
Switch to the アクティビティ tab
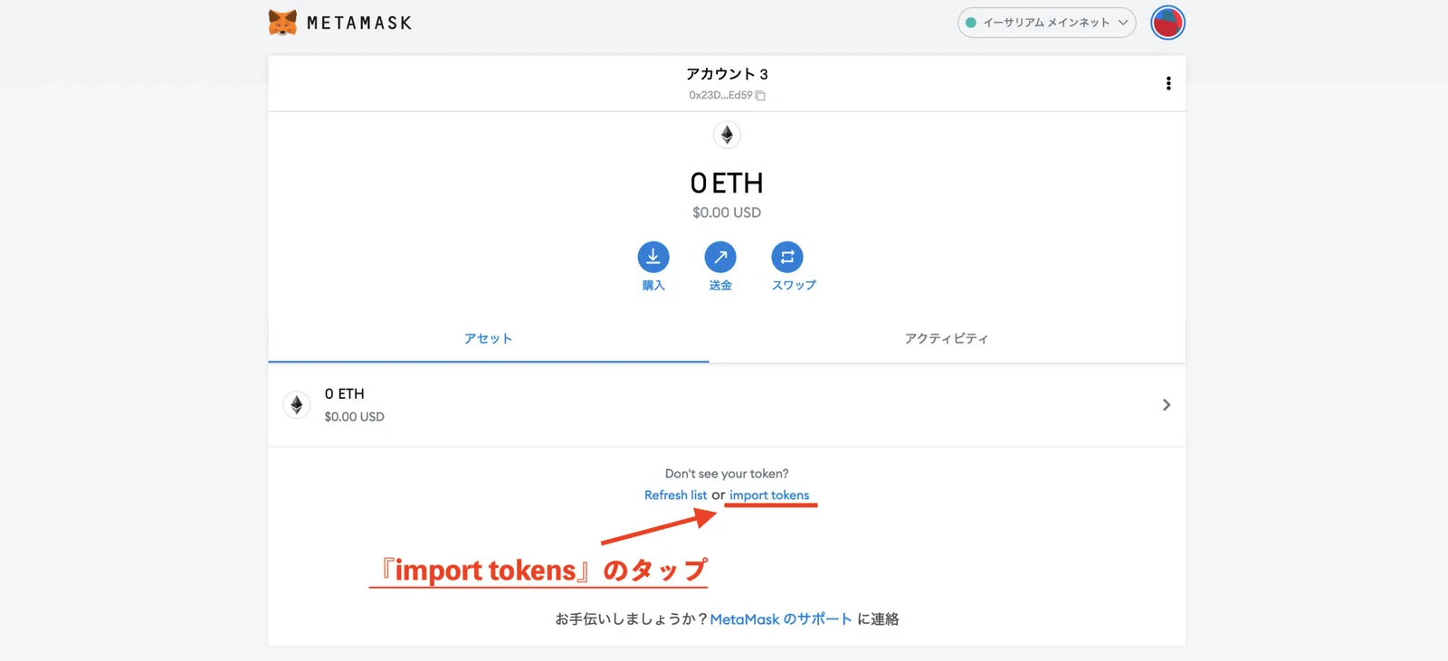[x=947, y=338]
